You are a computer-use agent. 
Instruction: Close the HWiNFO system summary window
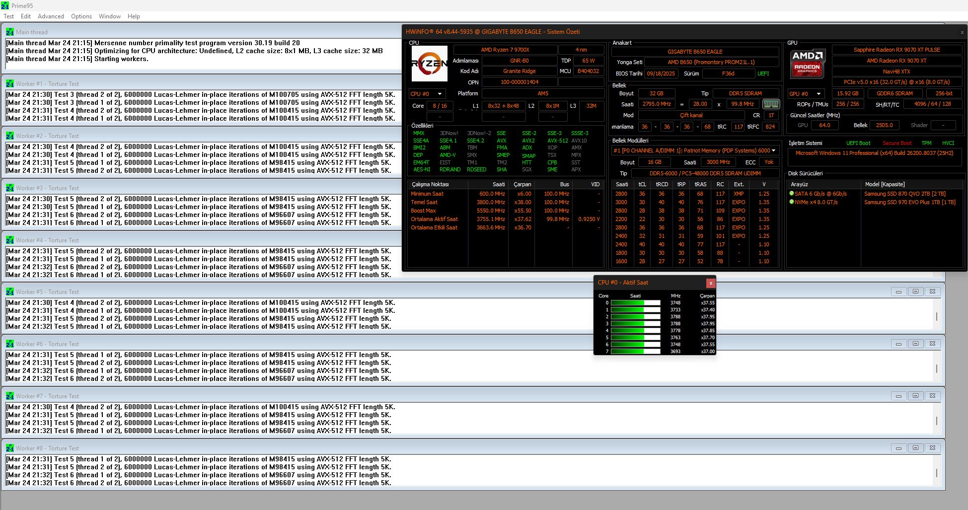tap(962, 32)
